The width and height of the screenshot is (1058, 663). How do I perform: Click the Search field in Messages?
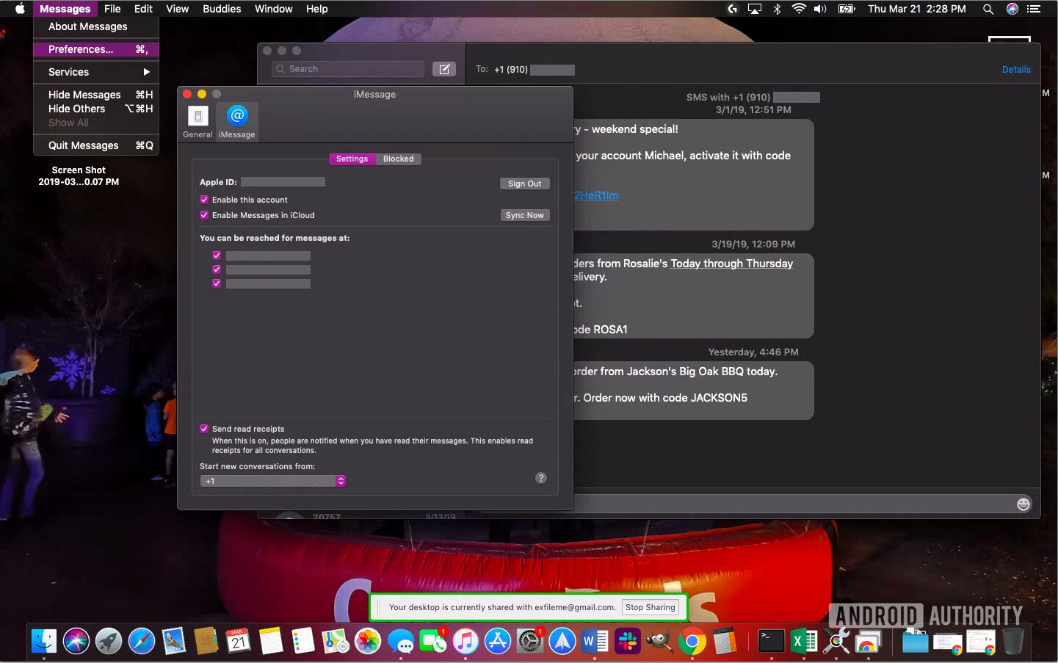[349, 69]
